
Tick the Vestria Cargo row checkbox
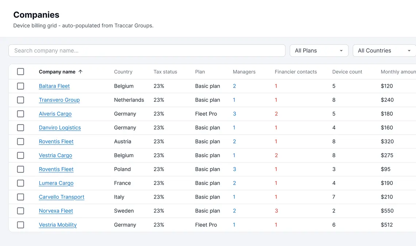coord(20,155)
